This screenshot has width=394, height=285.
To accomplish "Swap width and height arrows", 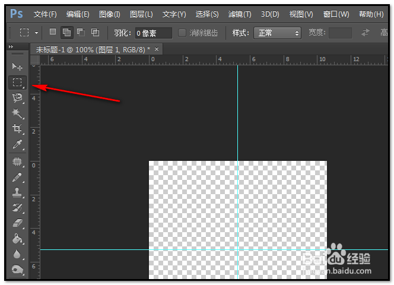I will tap(366, 33).
